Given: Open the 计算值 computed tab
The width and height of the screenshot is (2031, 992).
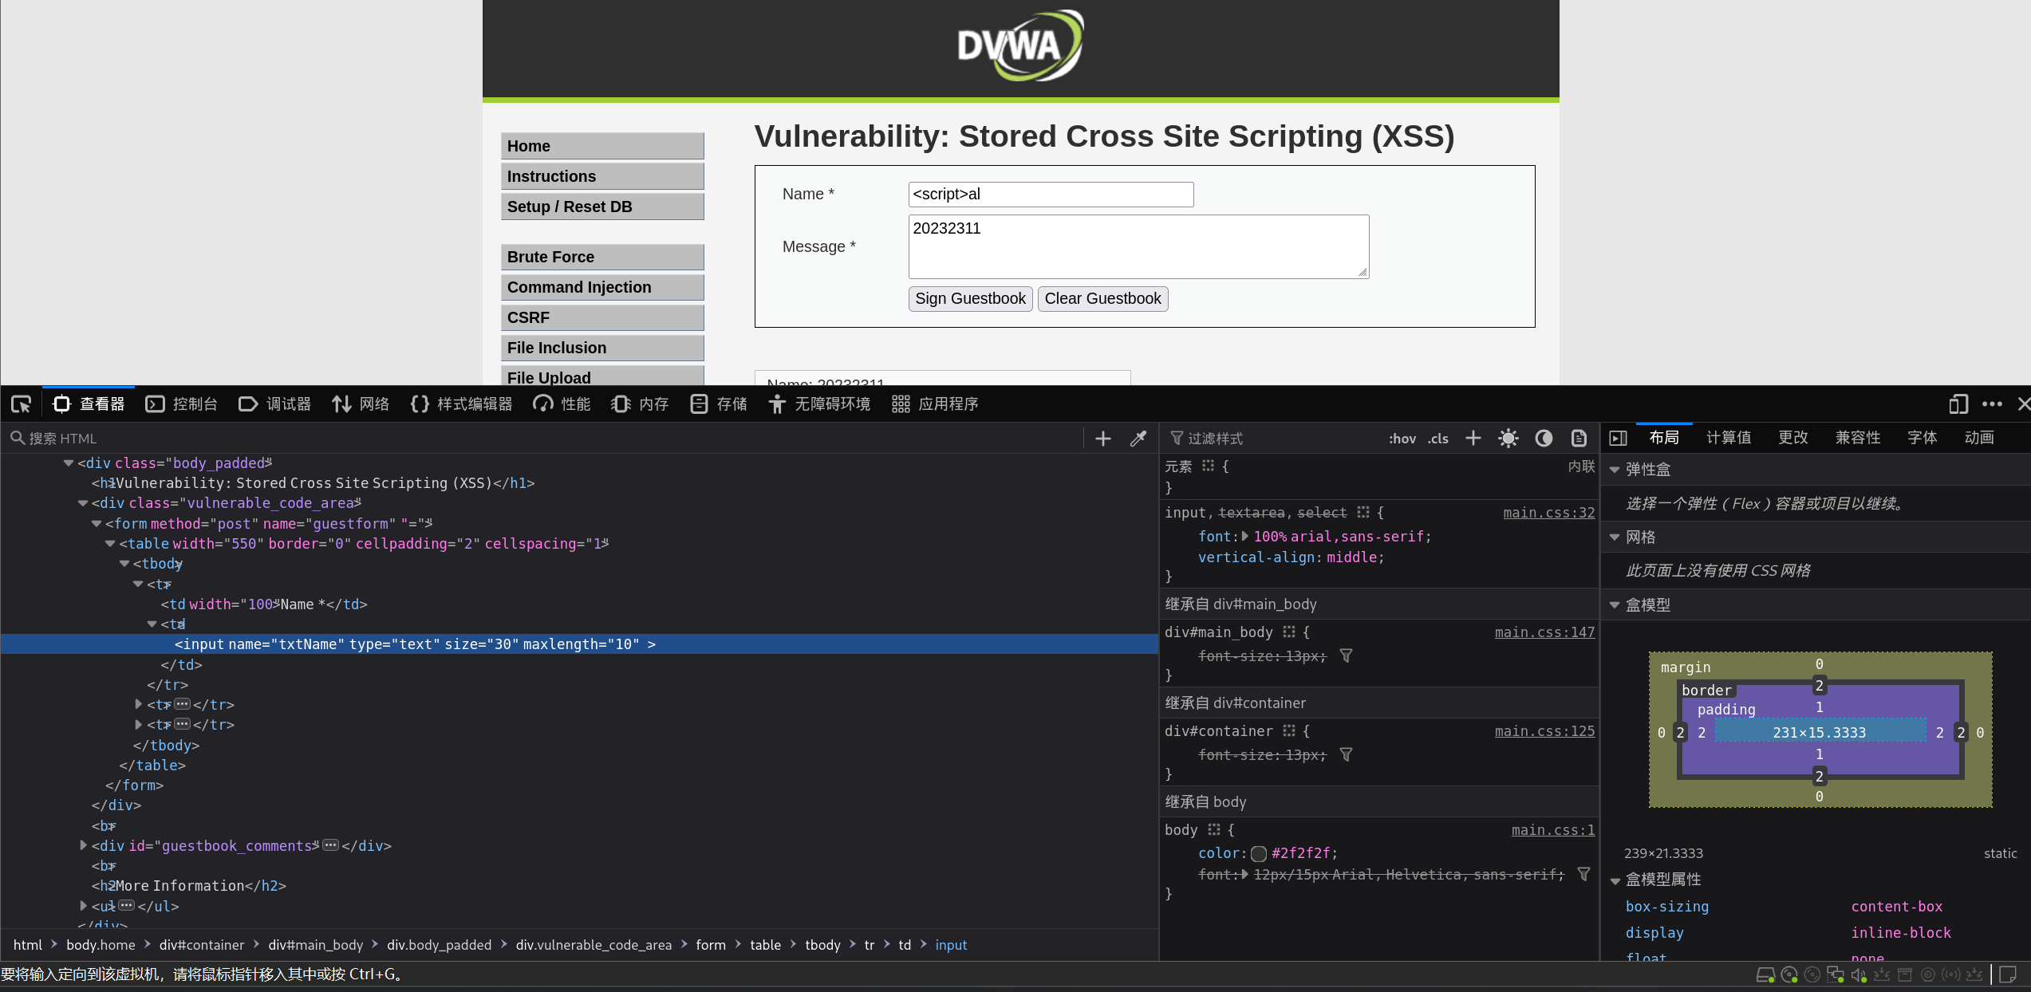Looking at the screenshot, I should coord(1729,438).
